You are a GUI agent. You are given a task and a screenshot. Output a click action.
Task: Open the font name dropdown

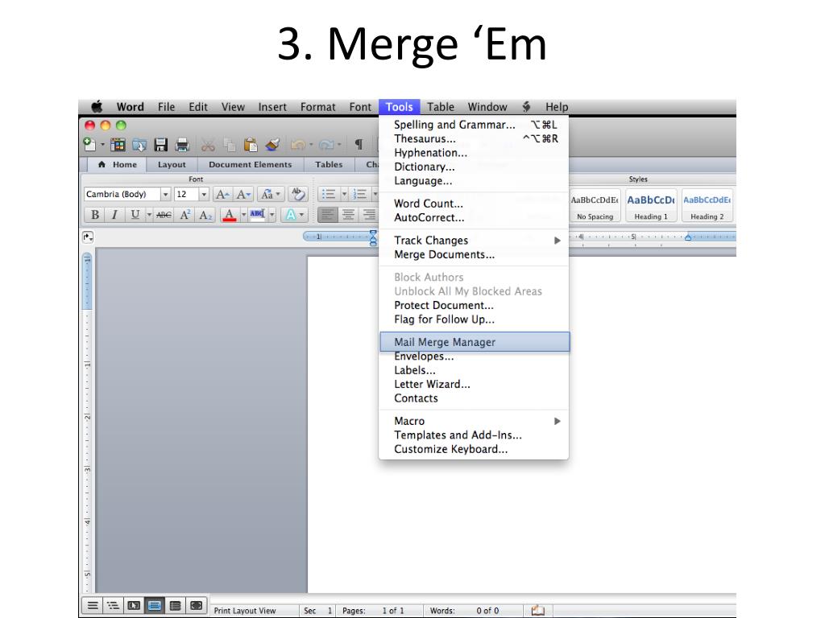pyautogui.click(x=165, y=195)
